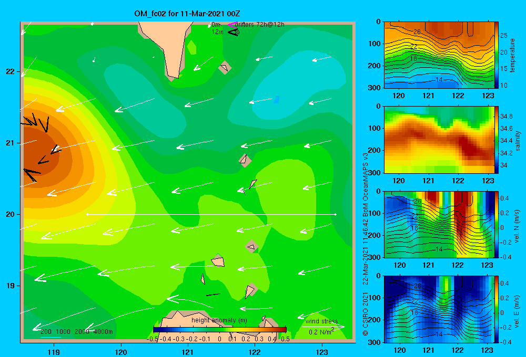
Task: Click the short black drifter line near 19 north
Action: point(213,295)
